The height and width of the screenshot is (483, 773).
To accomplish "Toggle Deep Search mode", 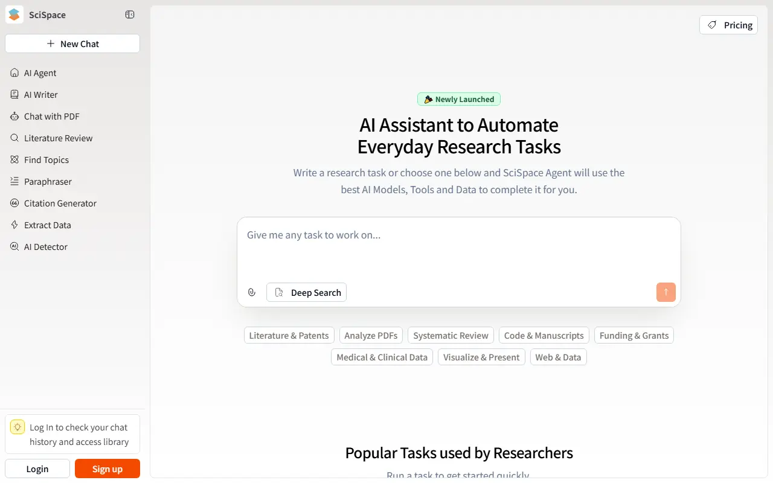I will pyautogui.click(x=307, y=292).
